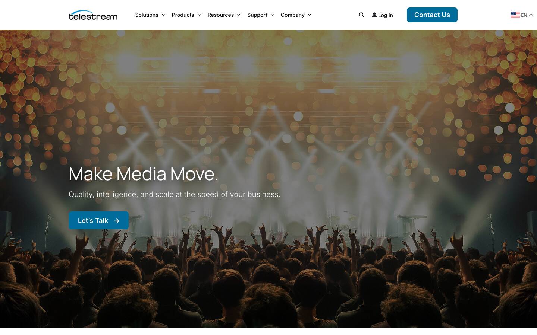The height and width of the screenshot is (335, 537).
Task: Click the Let's Talk button
Action: 98,220
